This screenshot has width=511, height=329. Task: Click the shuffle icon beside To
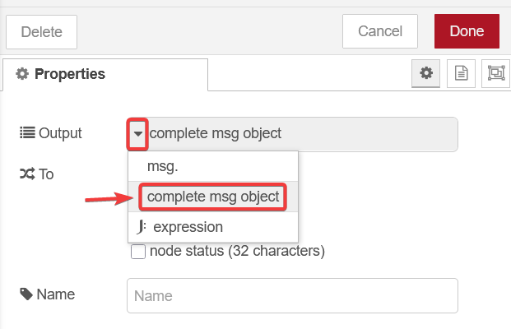click(x=27, y=174)
